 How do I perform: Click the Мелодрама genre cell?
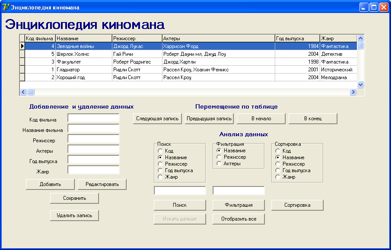pyautogui.click(x=339, y=77)
